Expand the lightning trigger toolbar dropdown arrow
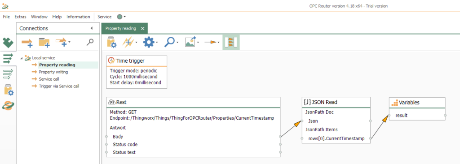Screen dimensions: 460x164 [x=137, y=43]
